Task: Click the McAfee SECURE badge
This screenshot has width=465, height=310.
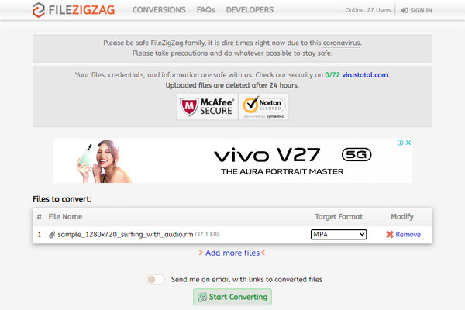Action: [x=207, y=107]
